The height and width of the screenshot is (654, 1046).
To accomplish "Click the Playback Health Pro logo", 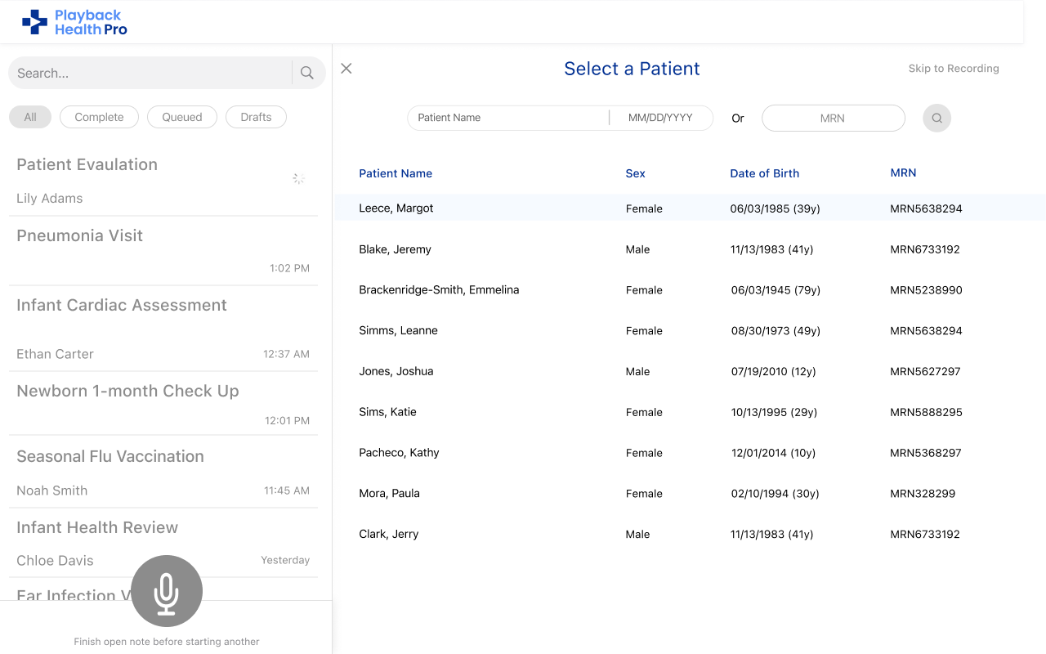I will [x=75, y=22].
